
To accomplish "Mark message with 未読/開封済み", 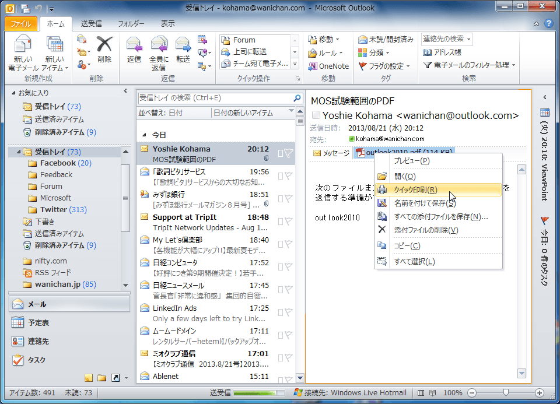I will [x=386, y=39].
